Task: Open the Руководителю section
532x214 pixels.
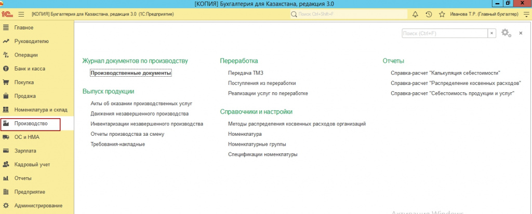Action: tap(32, 41)
